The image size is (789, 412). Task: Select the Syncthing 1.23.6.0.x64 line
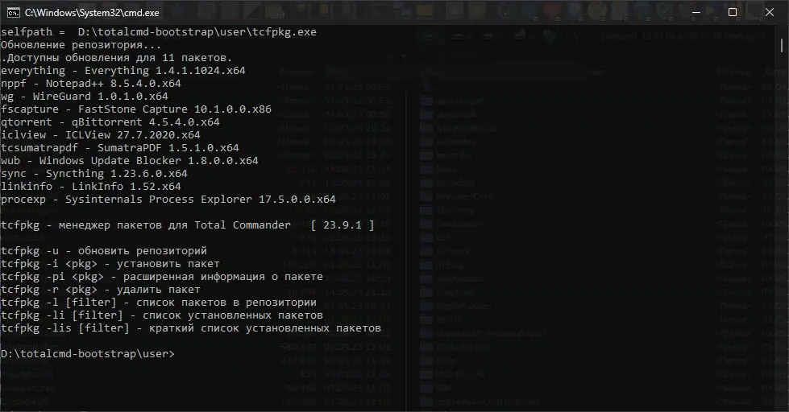pyautogui.click(x=94, y=174)
